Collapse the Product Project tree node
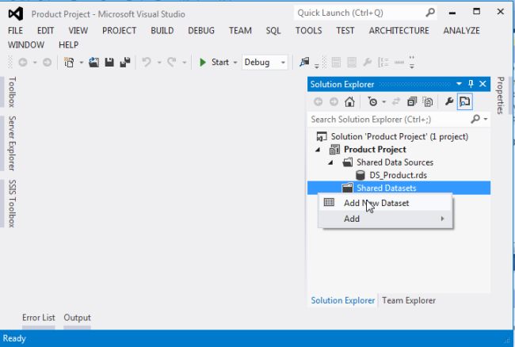Screen dimensions: 515x347 [318, 150]
